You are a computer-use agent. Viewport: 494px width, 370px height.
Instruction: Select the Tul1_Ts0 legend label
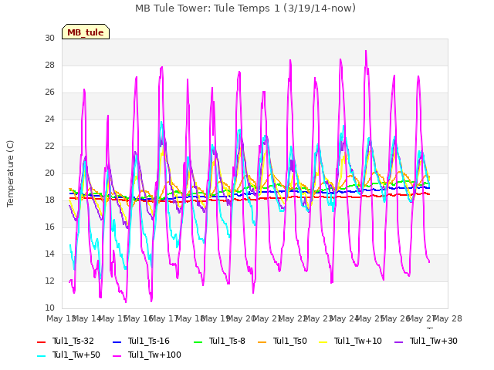coord(290,341)
